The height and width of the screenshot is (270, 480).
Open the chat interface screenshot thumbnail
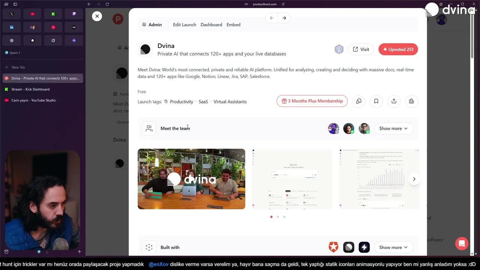292,179
